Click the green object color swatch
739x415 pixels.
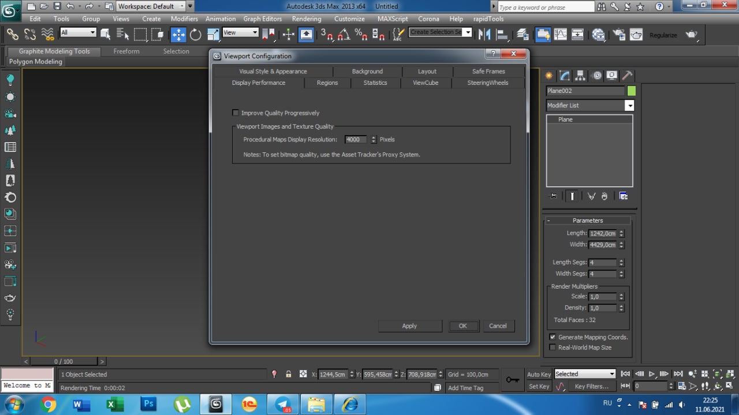[x=631, y=91]
